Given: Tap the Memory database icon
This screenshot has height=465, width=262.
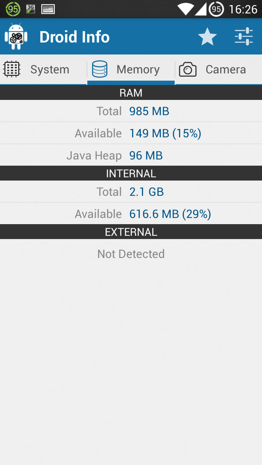Looking at the screenshot, I should point(100,69).
